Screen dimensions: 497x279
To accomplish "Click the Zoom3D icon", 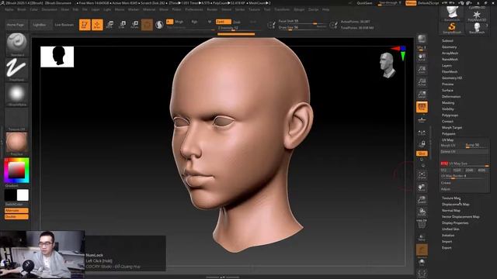I will (422, 200).
